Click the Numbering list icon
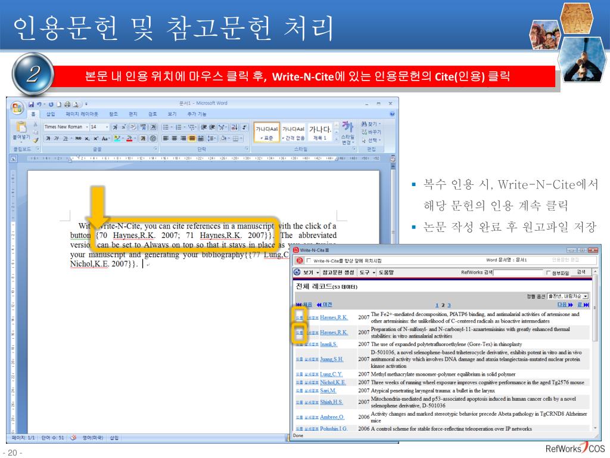Screen dimensions: 610x458 click(179, 127)
